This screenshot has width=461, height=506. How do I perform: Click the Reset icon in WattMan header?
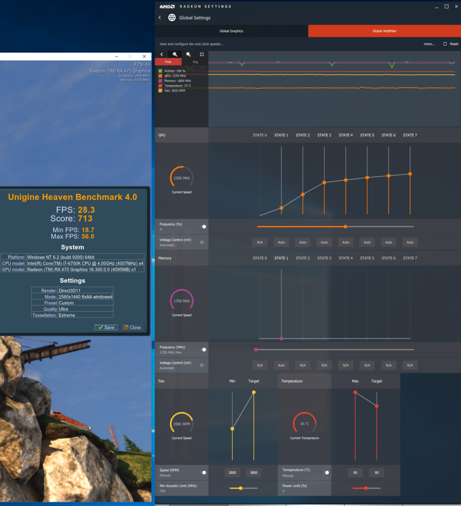tap(445, 44)
